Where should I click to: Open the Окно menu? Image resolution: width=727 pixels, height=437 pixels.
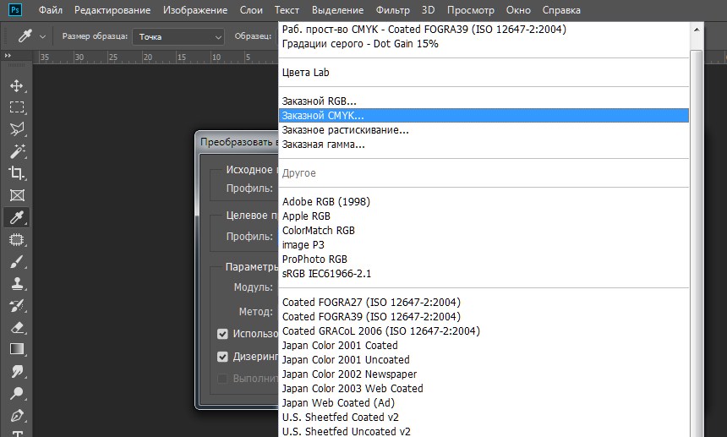pyautogui.click(x=518, y=10)
